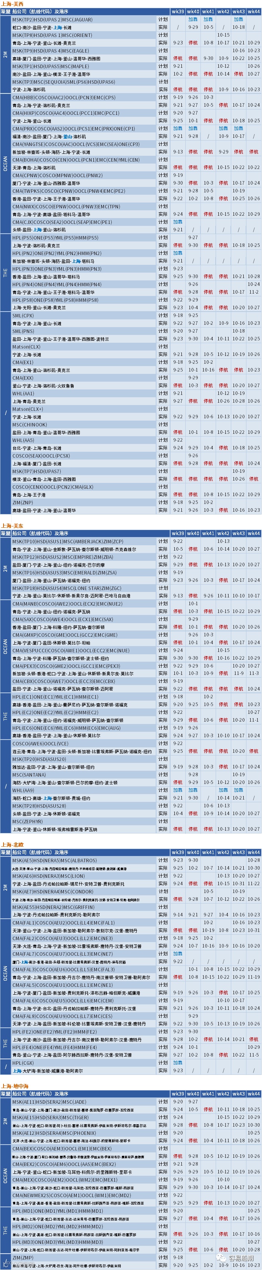Select the HPL(PS5)ONE(PS5)YML(PS5)HMM(PS5) row
The image size is (262, 1270).
84,238
